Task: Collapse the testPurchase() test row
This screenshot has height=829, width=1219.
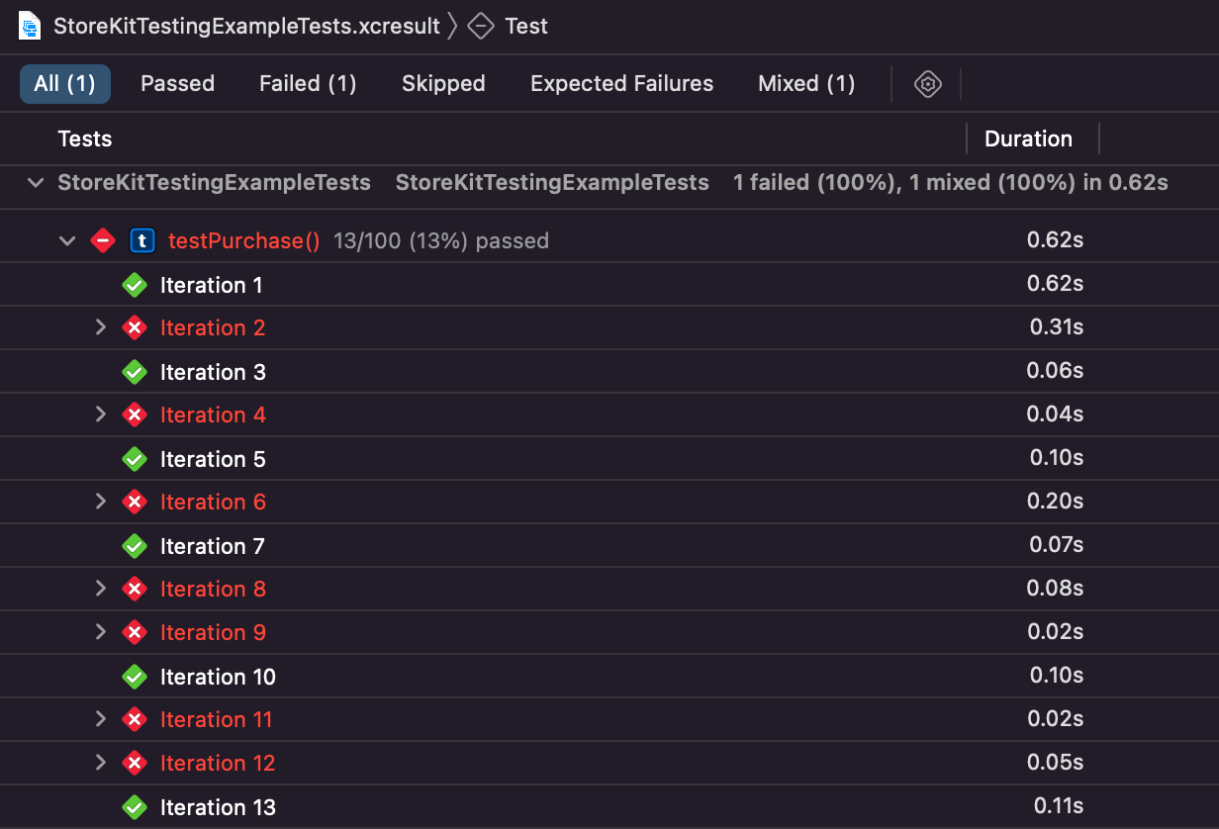Action: 67,240
